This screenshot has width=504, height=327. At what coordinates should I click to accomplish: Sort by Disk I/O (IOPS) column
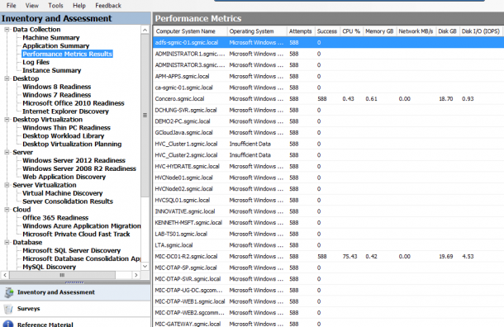click(481, 31)
